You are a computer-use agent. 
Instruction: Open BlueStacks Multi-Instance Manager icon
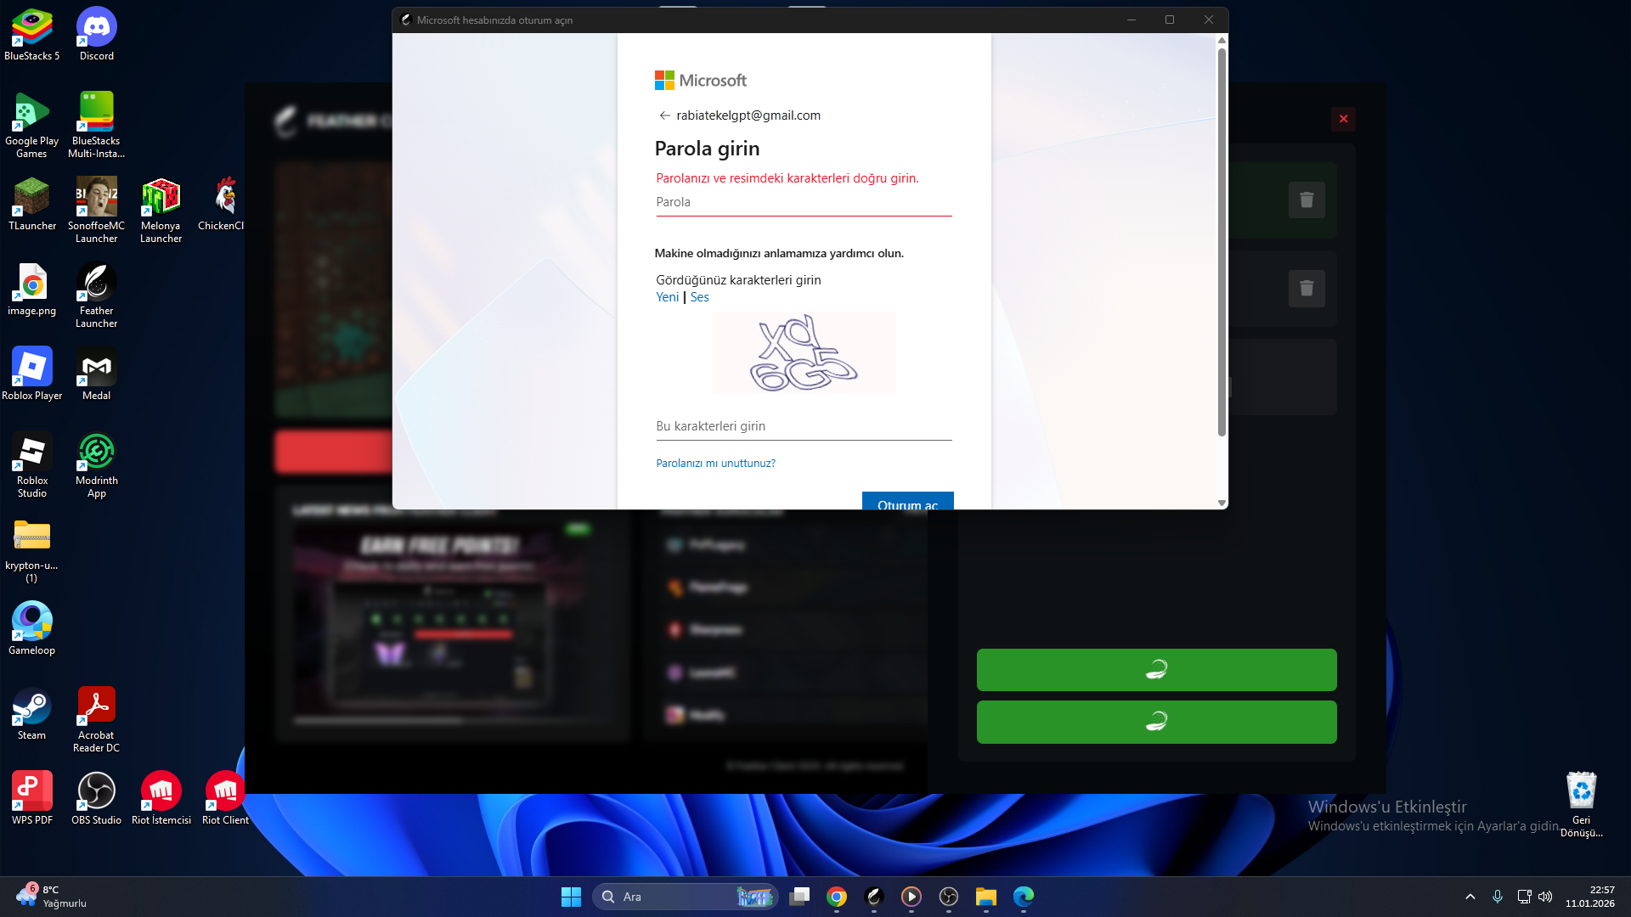97,125
